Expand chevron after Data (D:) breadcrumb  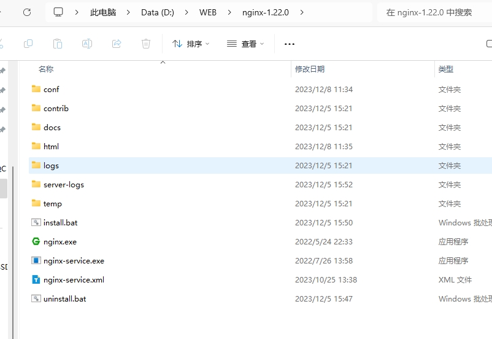pyautogui.click(x=186, y=12)
